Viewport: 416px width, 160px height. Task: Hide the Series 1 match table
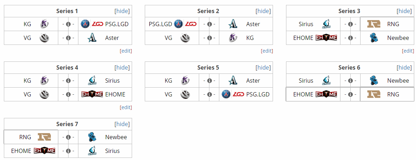click(122, 11)
